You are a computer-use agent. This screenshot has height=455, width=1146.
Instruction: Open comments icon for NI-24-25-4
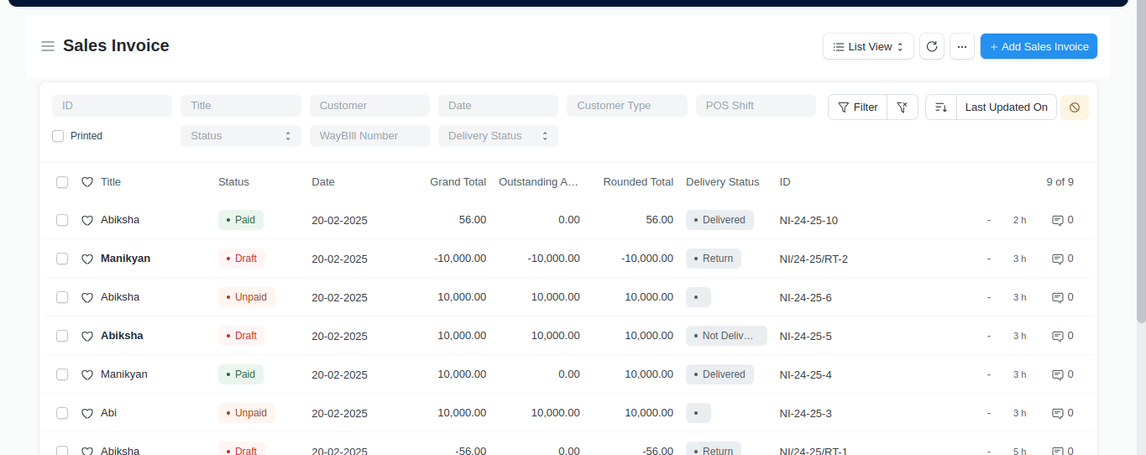(1058, 374)
